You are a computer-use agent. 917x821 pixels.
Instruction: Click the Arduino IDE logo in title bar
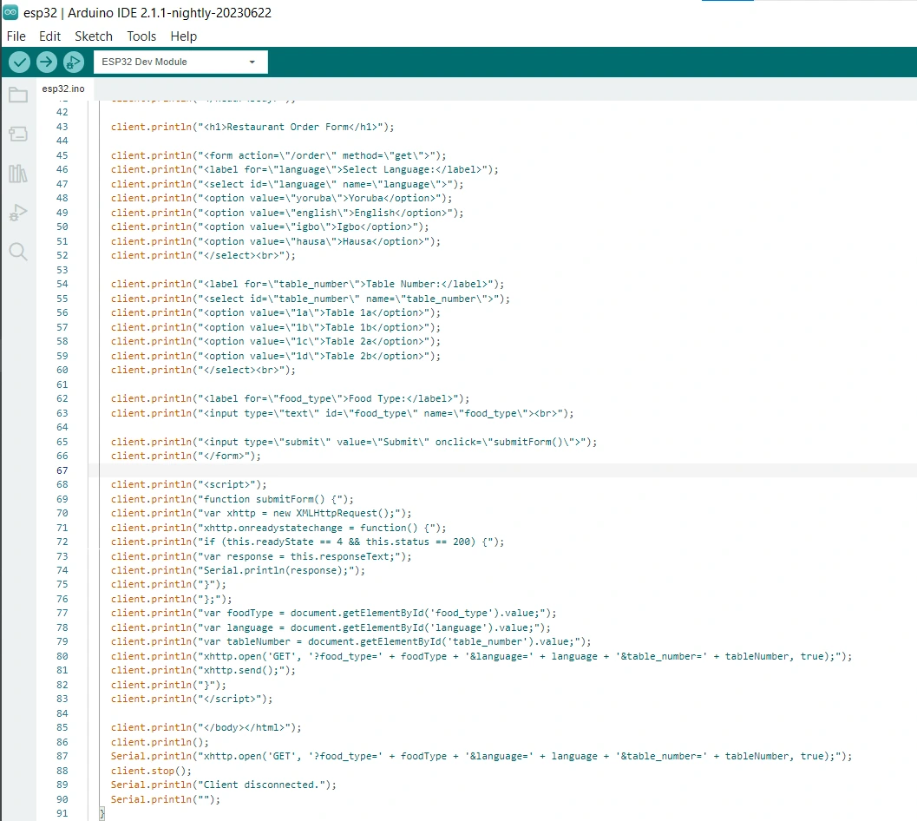coord(10,12)
